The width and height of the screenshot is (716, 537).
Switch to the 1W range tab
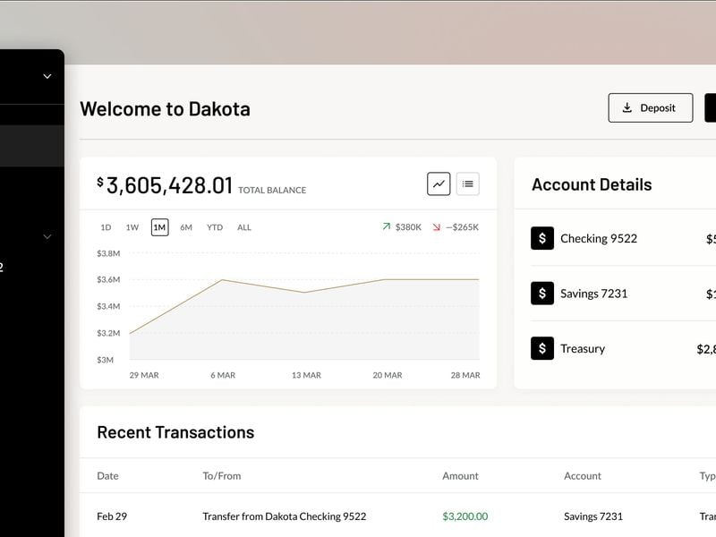click(132, 227)
